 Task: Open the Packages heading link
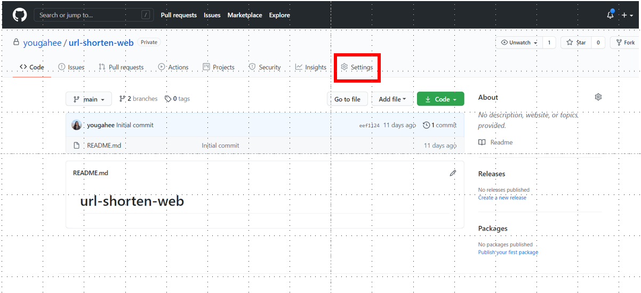point(493,229)
